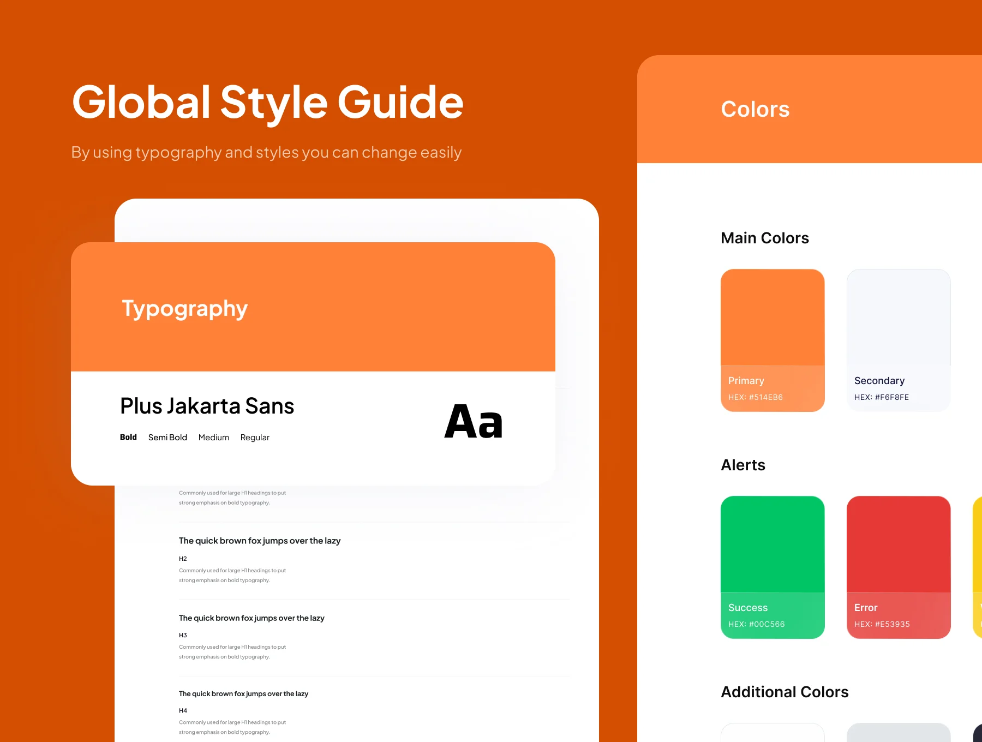
Task: Click the HEX: #514EB6 value
Action: coord(756,397)
